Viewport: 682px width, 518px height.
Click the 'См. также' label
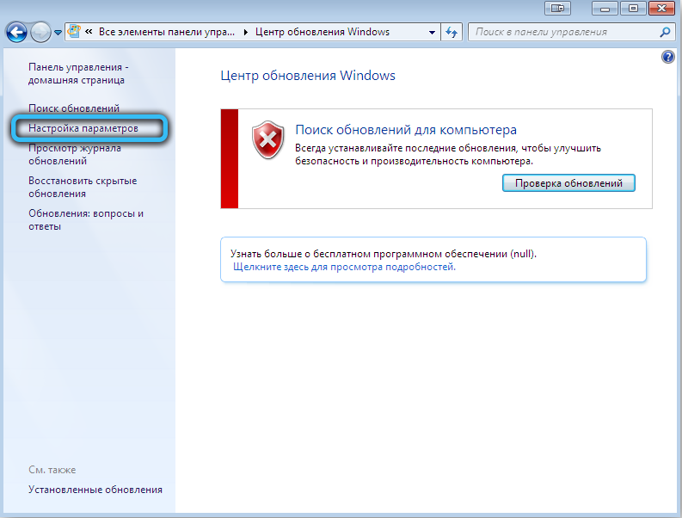point(52,470)
